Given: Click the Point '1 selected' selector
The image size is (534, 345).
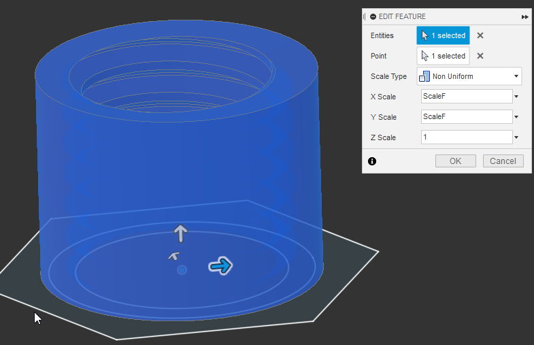Looking at the screenshot, I should click(x=443, y=56).
